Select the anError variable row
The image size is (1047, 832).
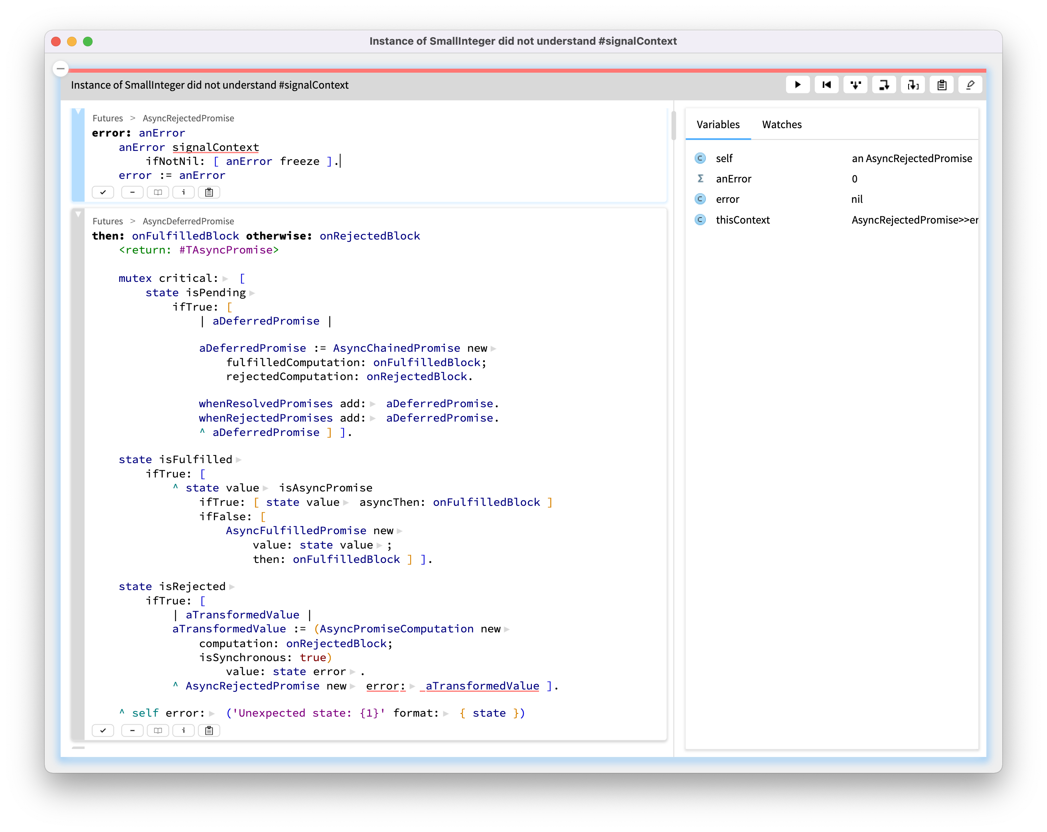pos(733,178)
